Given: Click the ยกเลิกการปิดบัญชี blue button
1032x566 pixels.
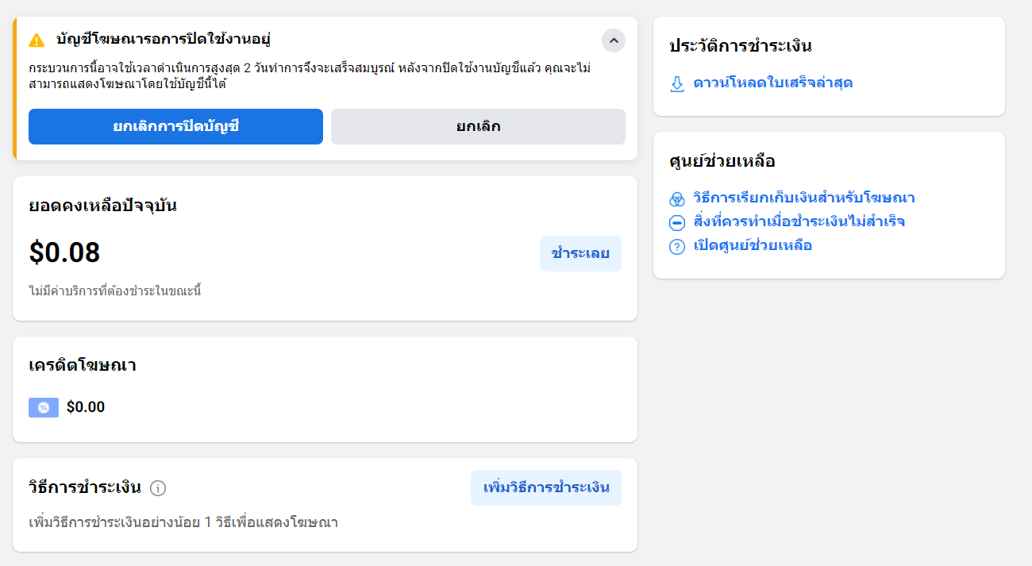Looking at the screenshot, I should click(x=175, y=126).
